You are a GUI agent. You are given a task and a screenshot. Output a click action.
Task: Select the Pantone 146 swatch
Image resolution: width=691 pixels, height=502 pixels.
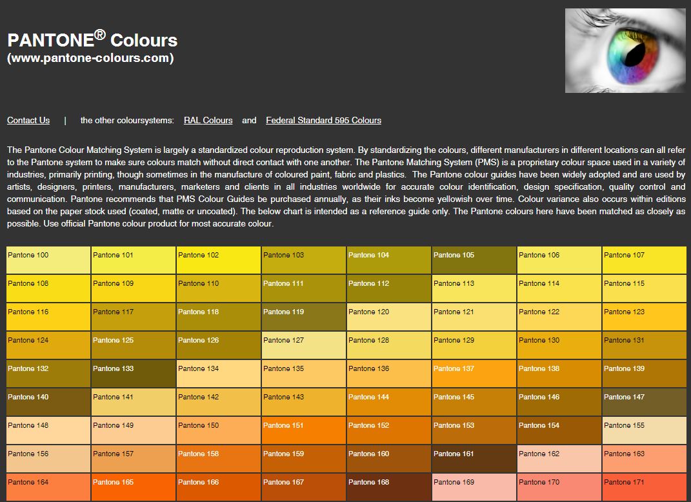pyautogui.click(x=559, y=402)
